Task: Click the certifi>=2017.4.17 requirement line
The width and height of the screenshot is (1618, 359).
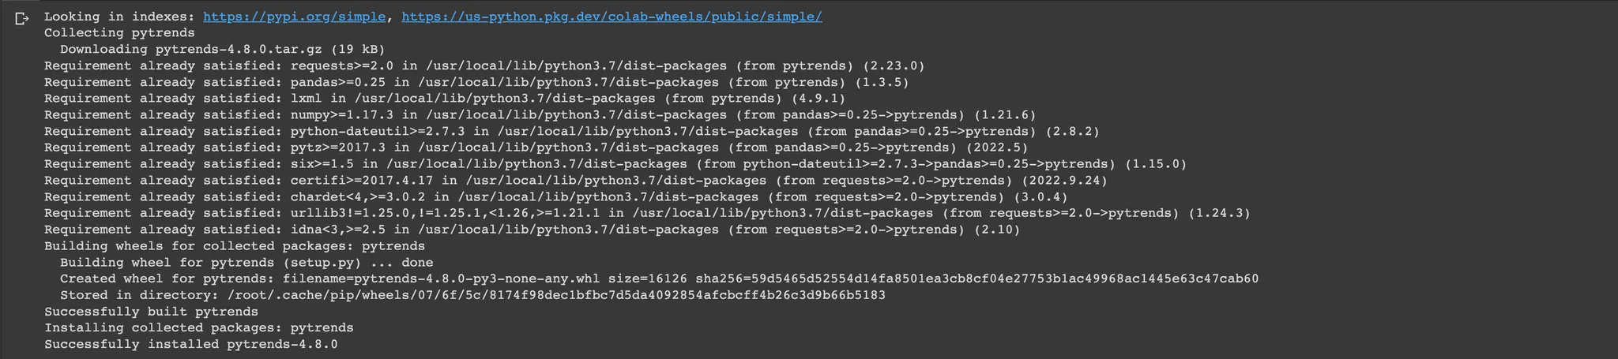Action: [x=575, y=181]
